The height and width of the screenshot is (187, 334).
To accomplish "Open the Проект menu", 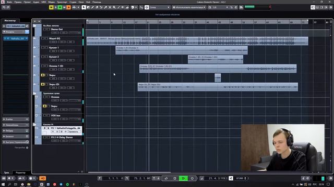I will click(x=27, y=2).
